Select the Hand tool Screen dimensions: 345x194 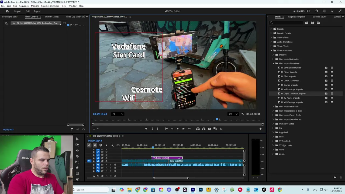[77, 179]
